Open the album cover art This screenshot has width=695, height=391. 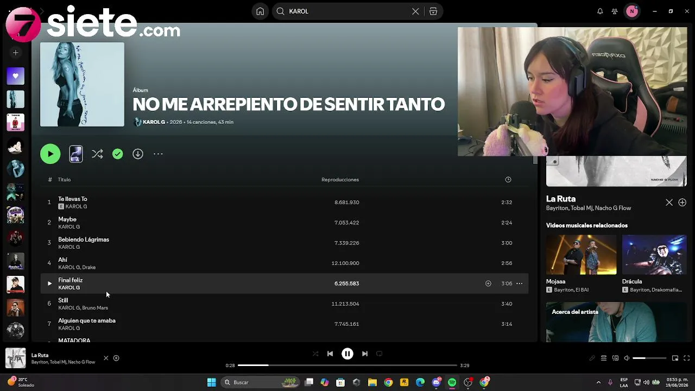click(x=82, y=85)
